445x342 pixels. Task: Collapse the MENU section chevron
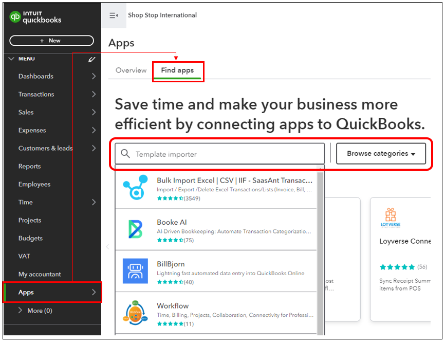[11, 59]
